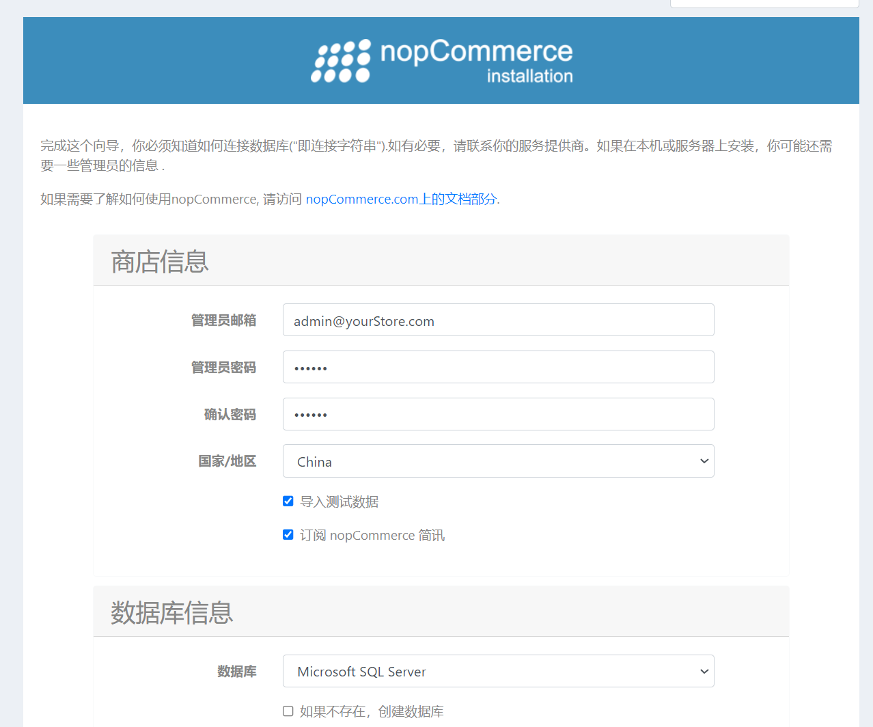Click the 导入测试数据 label text
Image resolution: width=873 pixels, height=727 pixels.
point(339,502)
